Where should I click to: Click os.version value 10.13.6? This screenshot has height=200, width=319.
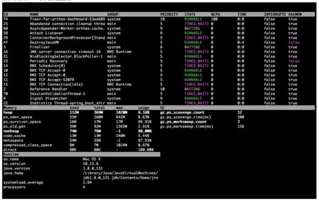pos(91,164)
